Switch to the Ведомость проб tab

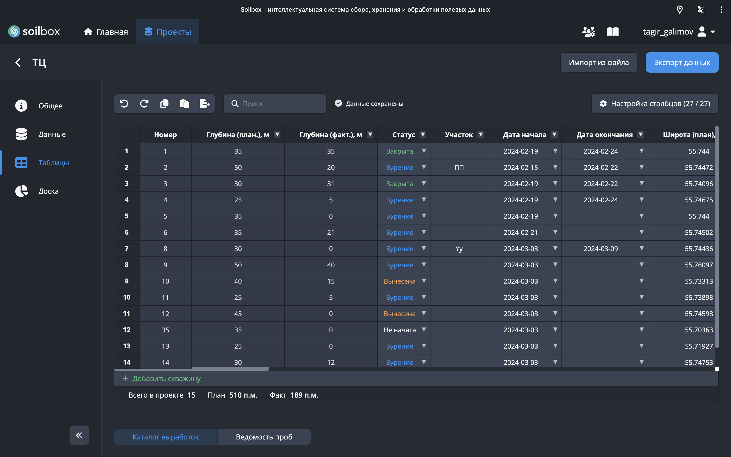(x=264, y=437)
